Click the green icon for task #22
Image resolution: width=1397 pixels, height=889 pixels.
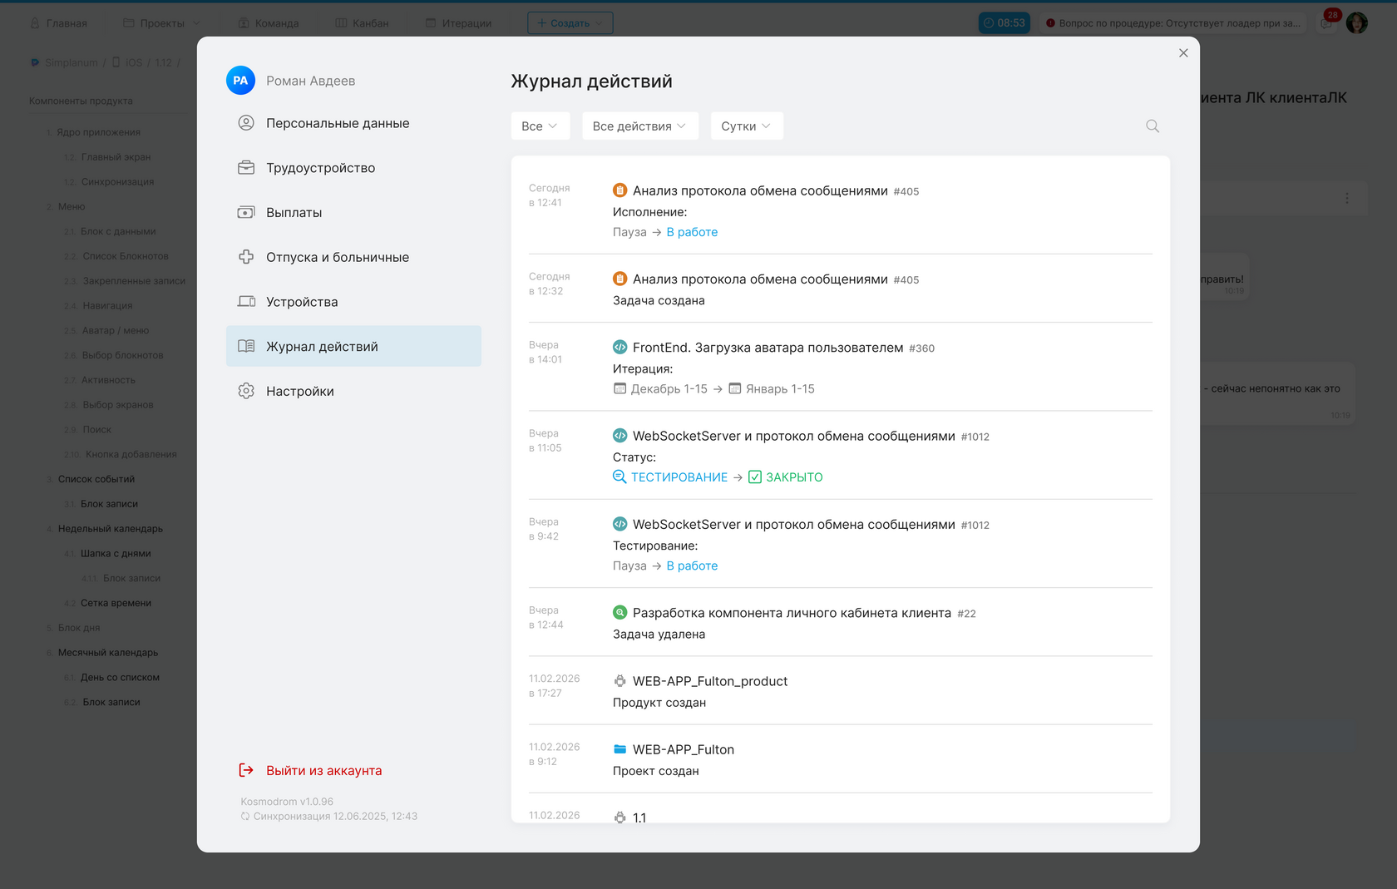click(x=620, y=613)
